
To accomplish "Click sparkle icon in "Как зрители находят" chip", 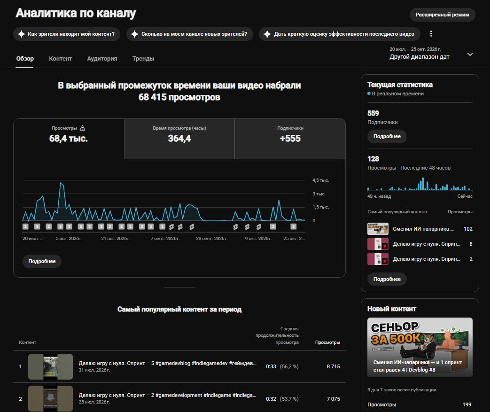I will 21,34.
